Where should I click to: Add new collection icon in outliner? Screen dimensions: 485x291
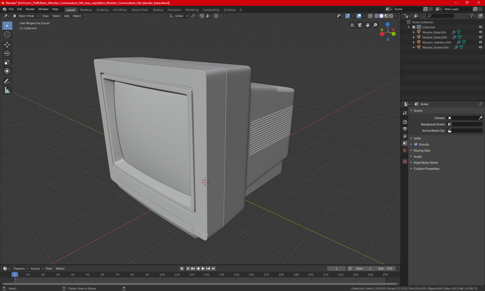[480, 16]
